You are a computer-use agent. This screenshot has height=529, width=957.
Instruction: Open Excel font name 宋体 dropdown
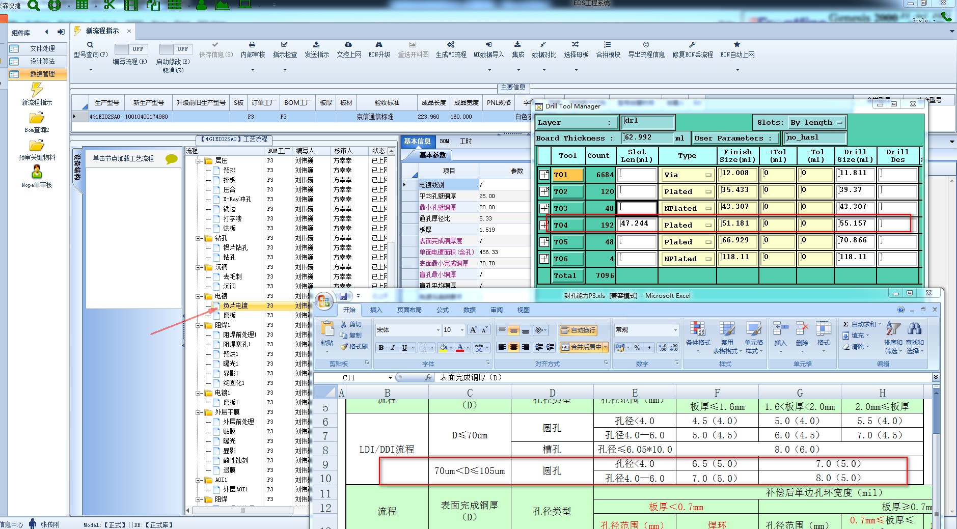[438, 330]
